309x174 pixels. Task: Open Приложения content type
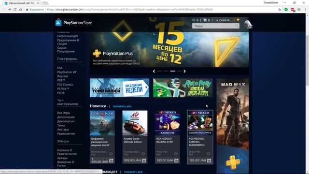pyautogui.click(x=66, y=133)
